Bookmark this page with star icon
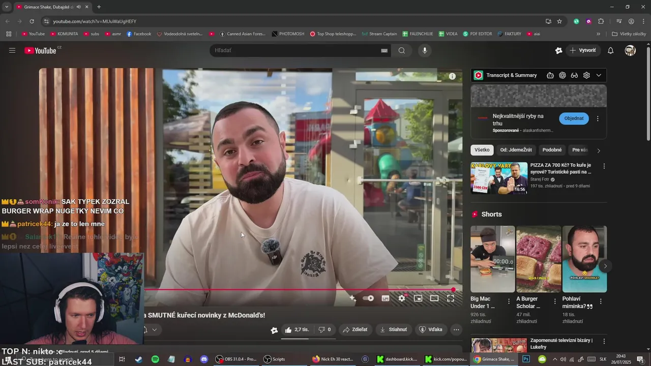 559,21
